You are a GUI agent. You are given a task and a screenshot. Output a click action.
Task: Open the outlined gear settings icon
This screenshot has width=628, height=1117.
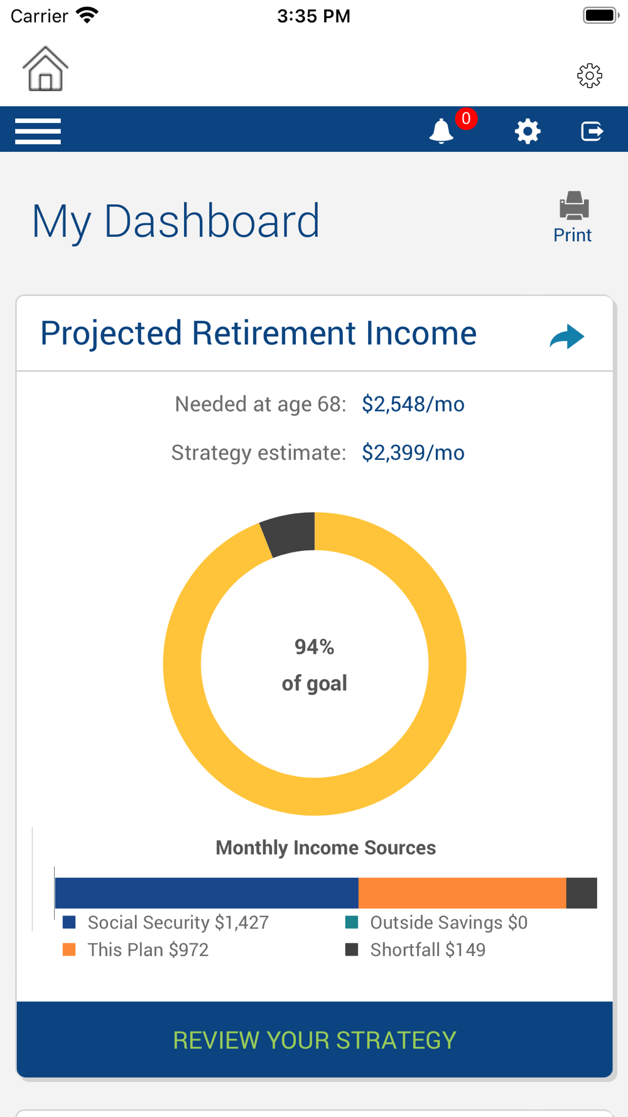[589, 75]
